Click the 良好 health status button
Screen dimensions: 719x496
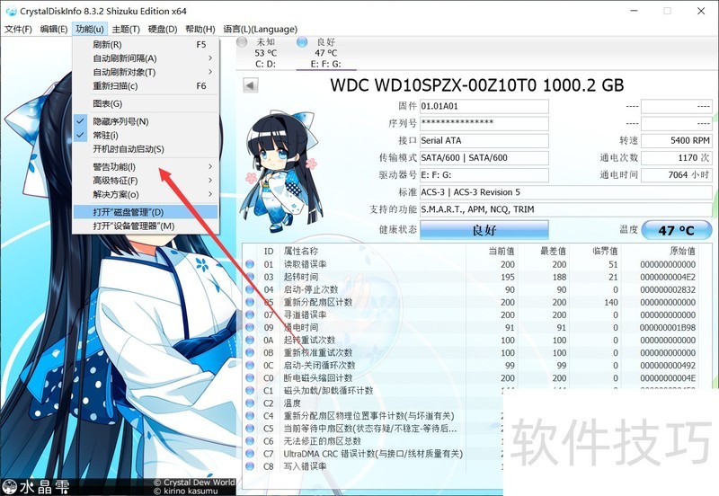[484, 230]
